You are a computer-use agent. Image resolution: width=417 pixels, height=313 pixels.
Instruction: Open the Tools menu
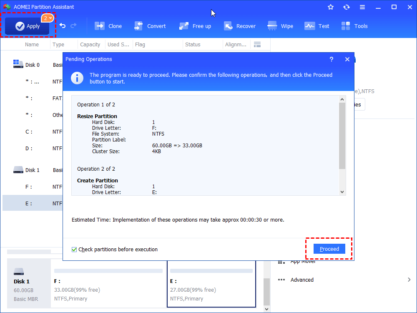tap(354, 26)
